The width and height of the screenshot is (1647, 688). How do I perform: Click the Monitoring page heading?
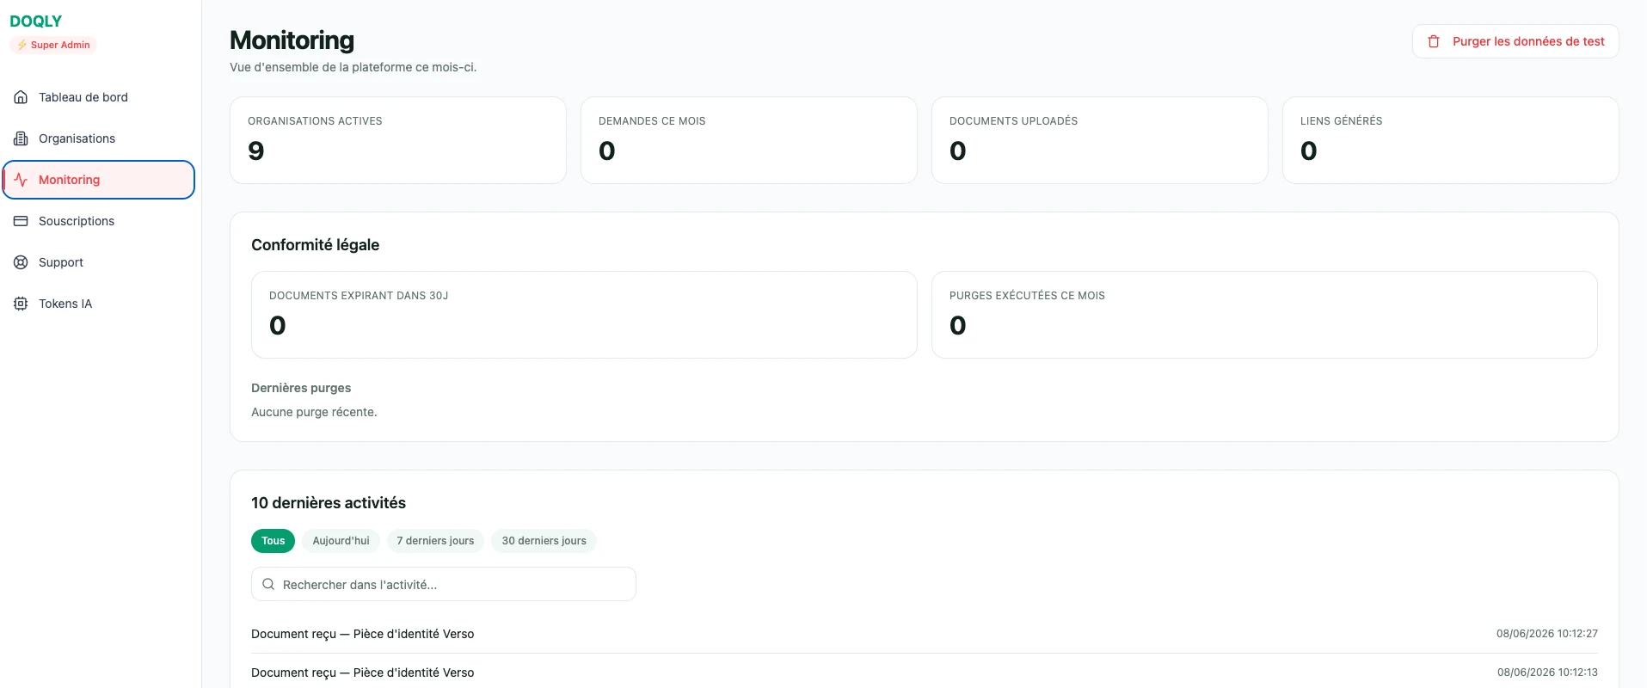(292, 40)
